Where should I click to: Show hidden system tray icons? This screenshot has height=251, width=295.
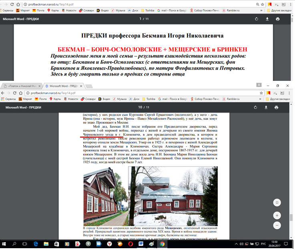pos(236,244)
